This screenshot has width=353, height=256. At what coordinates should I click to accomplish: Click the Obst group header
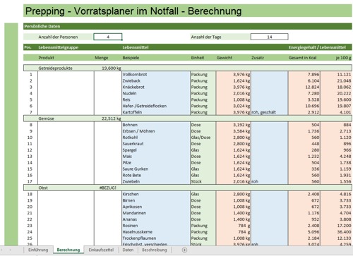click(43, 188)
